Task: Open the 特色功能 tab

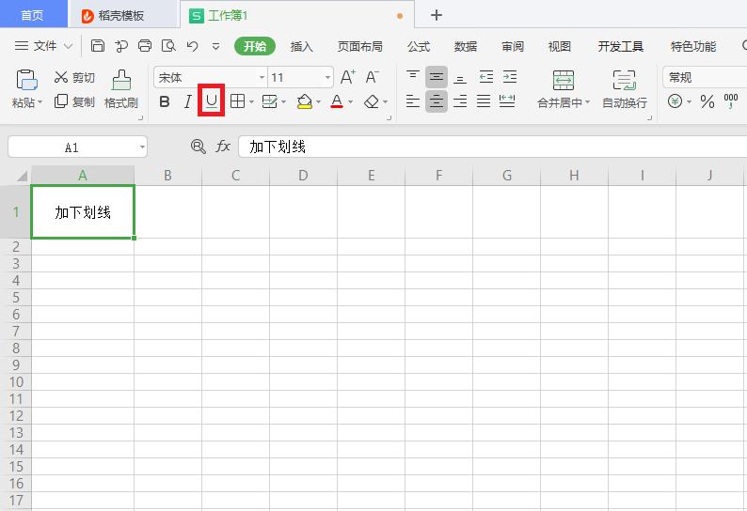Action: 693,46
